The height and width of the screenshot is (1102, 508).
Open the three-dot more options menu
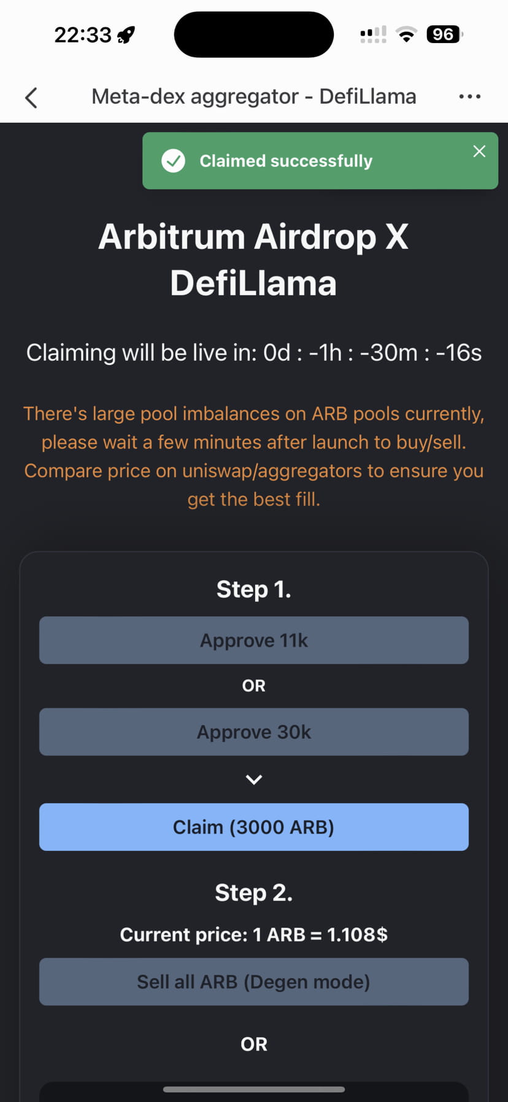click(469, 96)
